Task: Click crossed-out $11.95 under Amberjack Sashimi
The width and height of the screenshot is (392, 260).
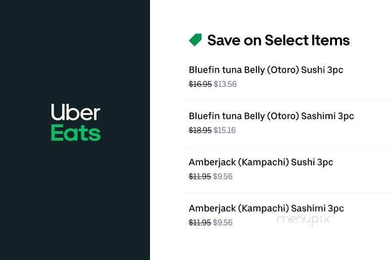Action: coord(200,223)
